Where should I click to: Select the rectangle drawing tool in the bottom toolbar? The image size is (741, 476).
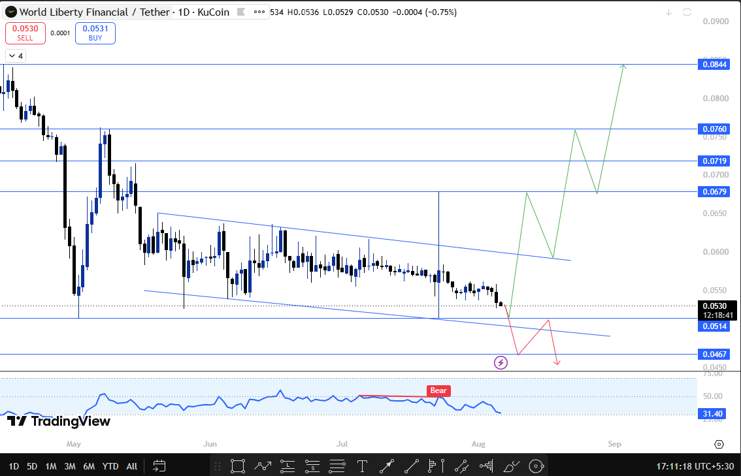click(x=238, y=466)
